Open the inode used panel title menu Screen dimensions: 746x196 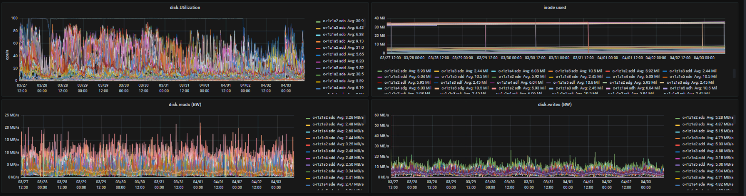(x=554, y=8)
